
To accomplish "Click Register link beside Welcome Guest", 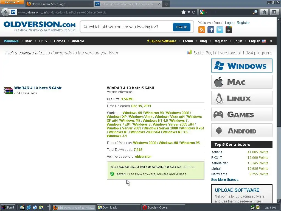I will tap(243, 23).
